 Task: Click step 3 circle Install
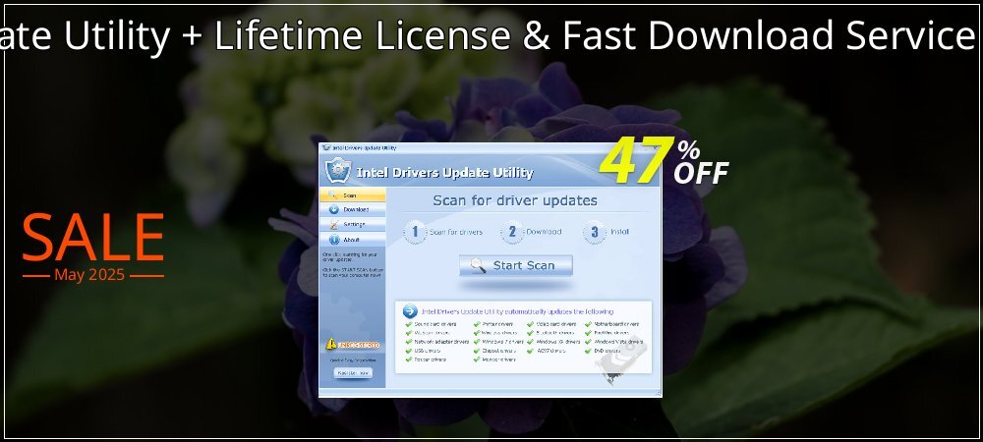(594, 232)
